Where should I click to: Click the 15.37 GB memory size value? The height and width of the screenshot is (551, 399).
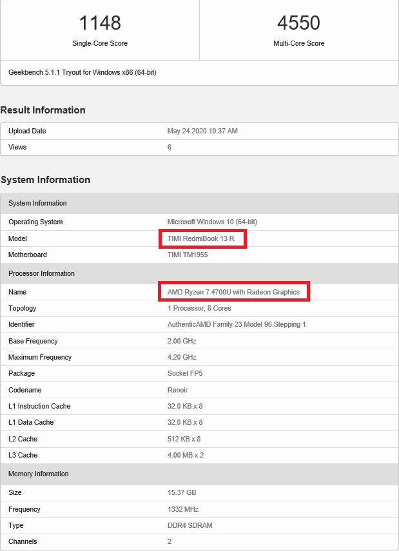[x=182, y=492]
